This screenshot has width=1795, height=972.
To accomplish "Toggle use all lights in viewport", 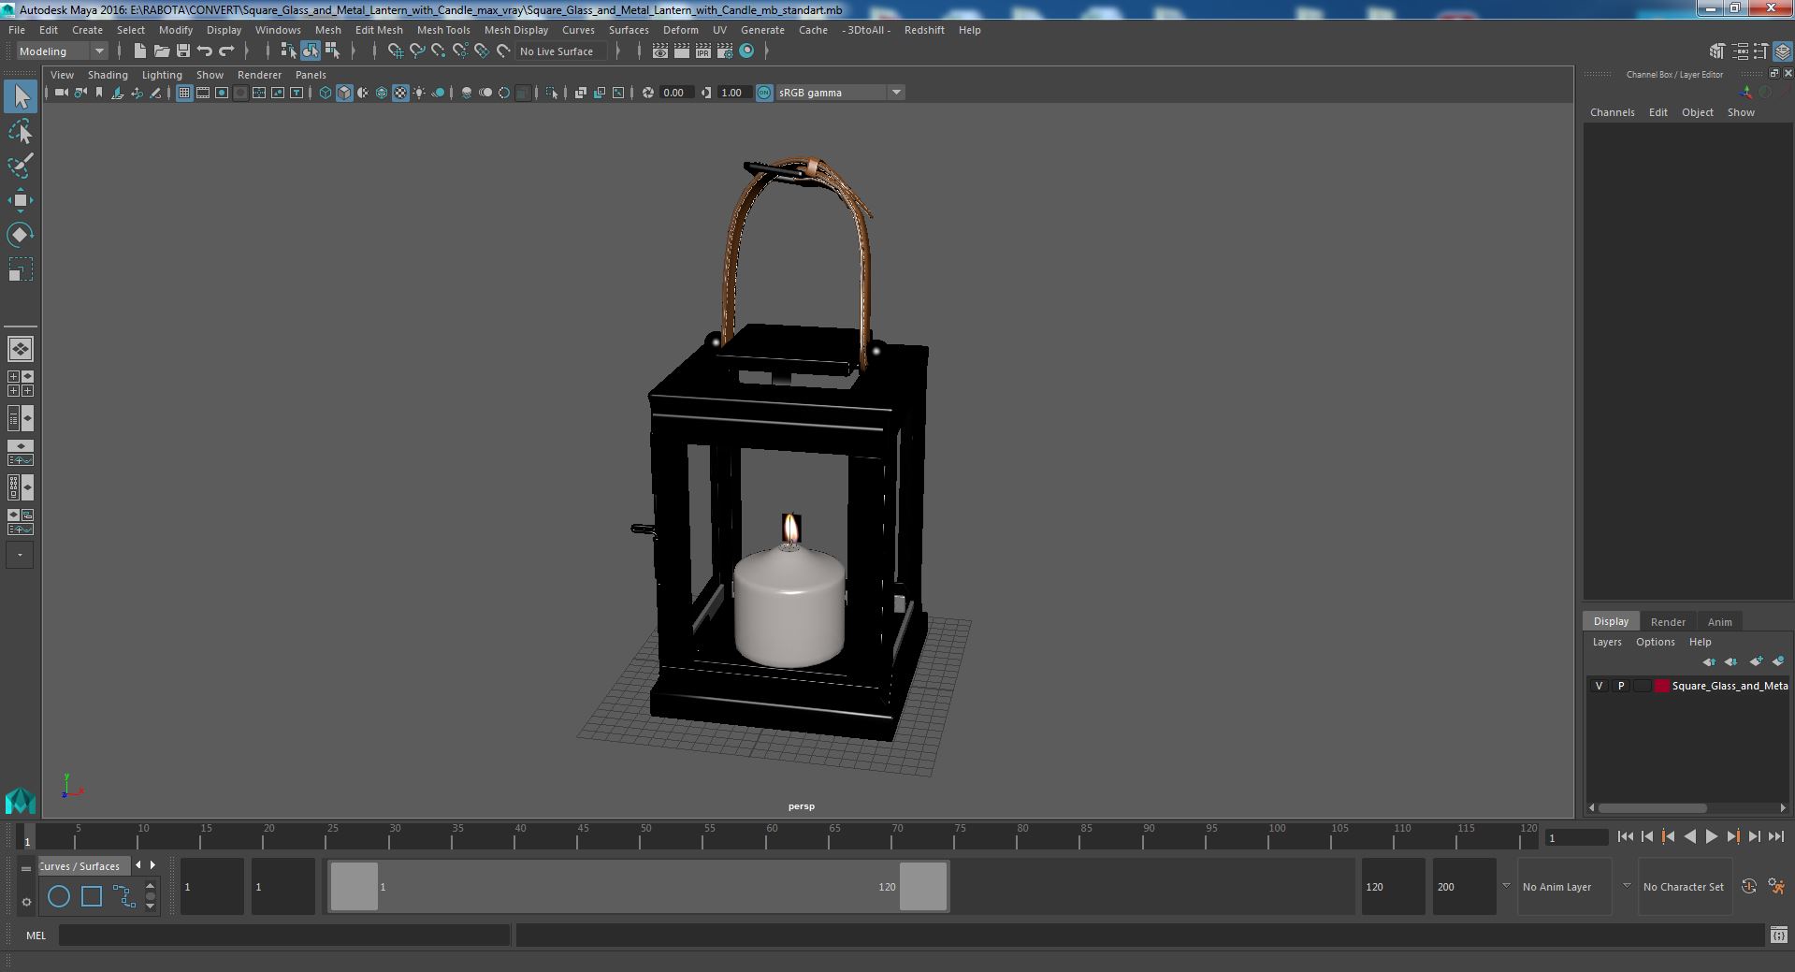I will click(x=419, y=93).
